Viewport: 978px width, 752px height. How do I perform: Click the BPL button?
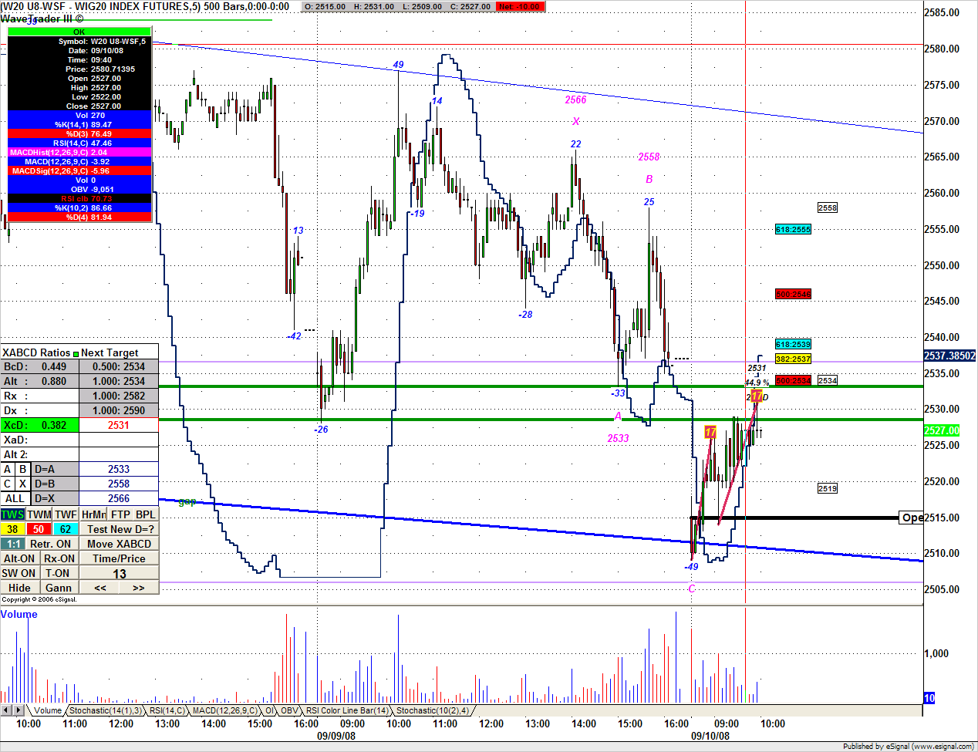click(146, 514)
